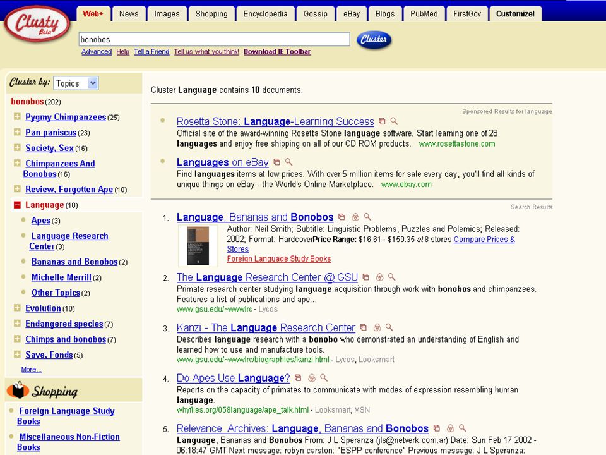The image size is (606, 455).
Task: Expand the Review, Forgotten Ape cluster
Action: click(x=18, y=189)
